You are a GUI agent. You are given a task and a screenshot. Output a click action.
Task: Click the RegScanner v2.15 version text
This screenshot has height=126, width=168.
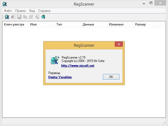pos(73,57)
